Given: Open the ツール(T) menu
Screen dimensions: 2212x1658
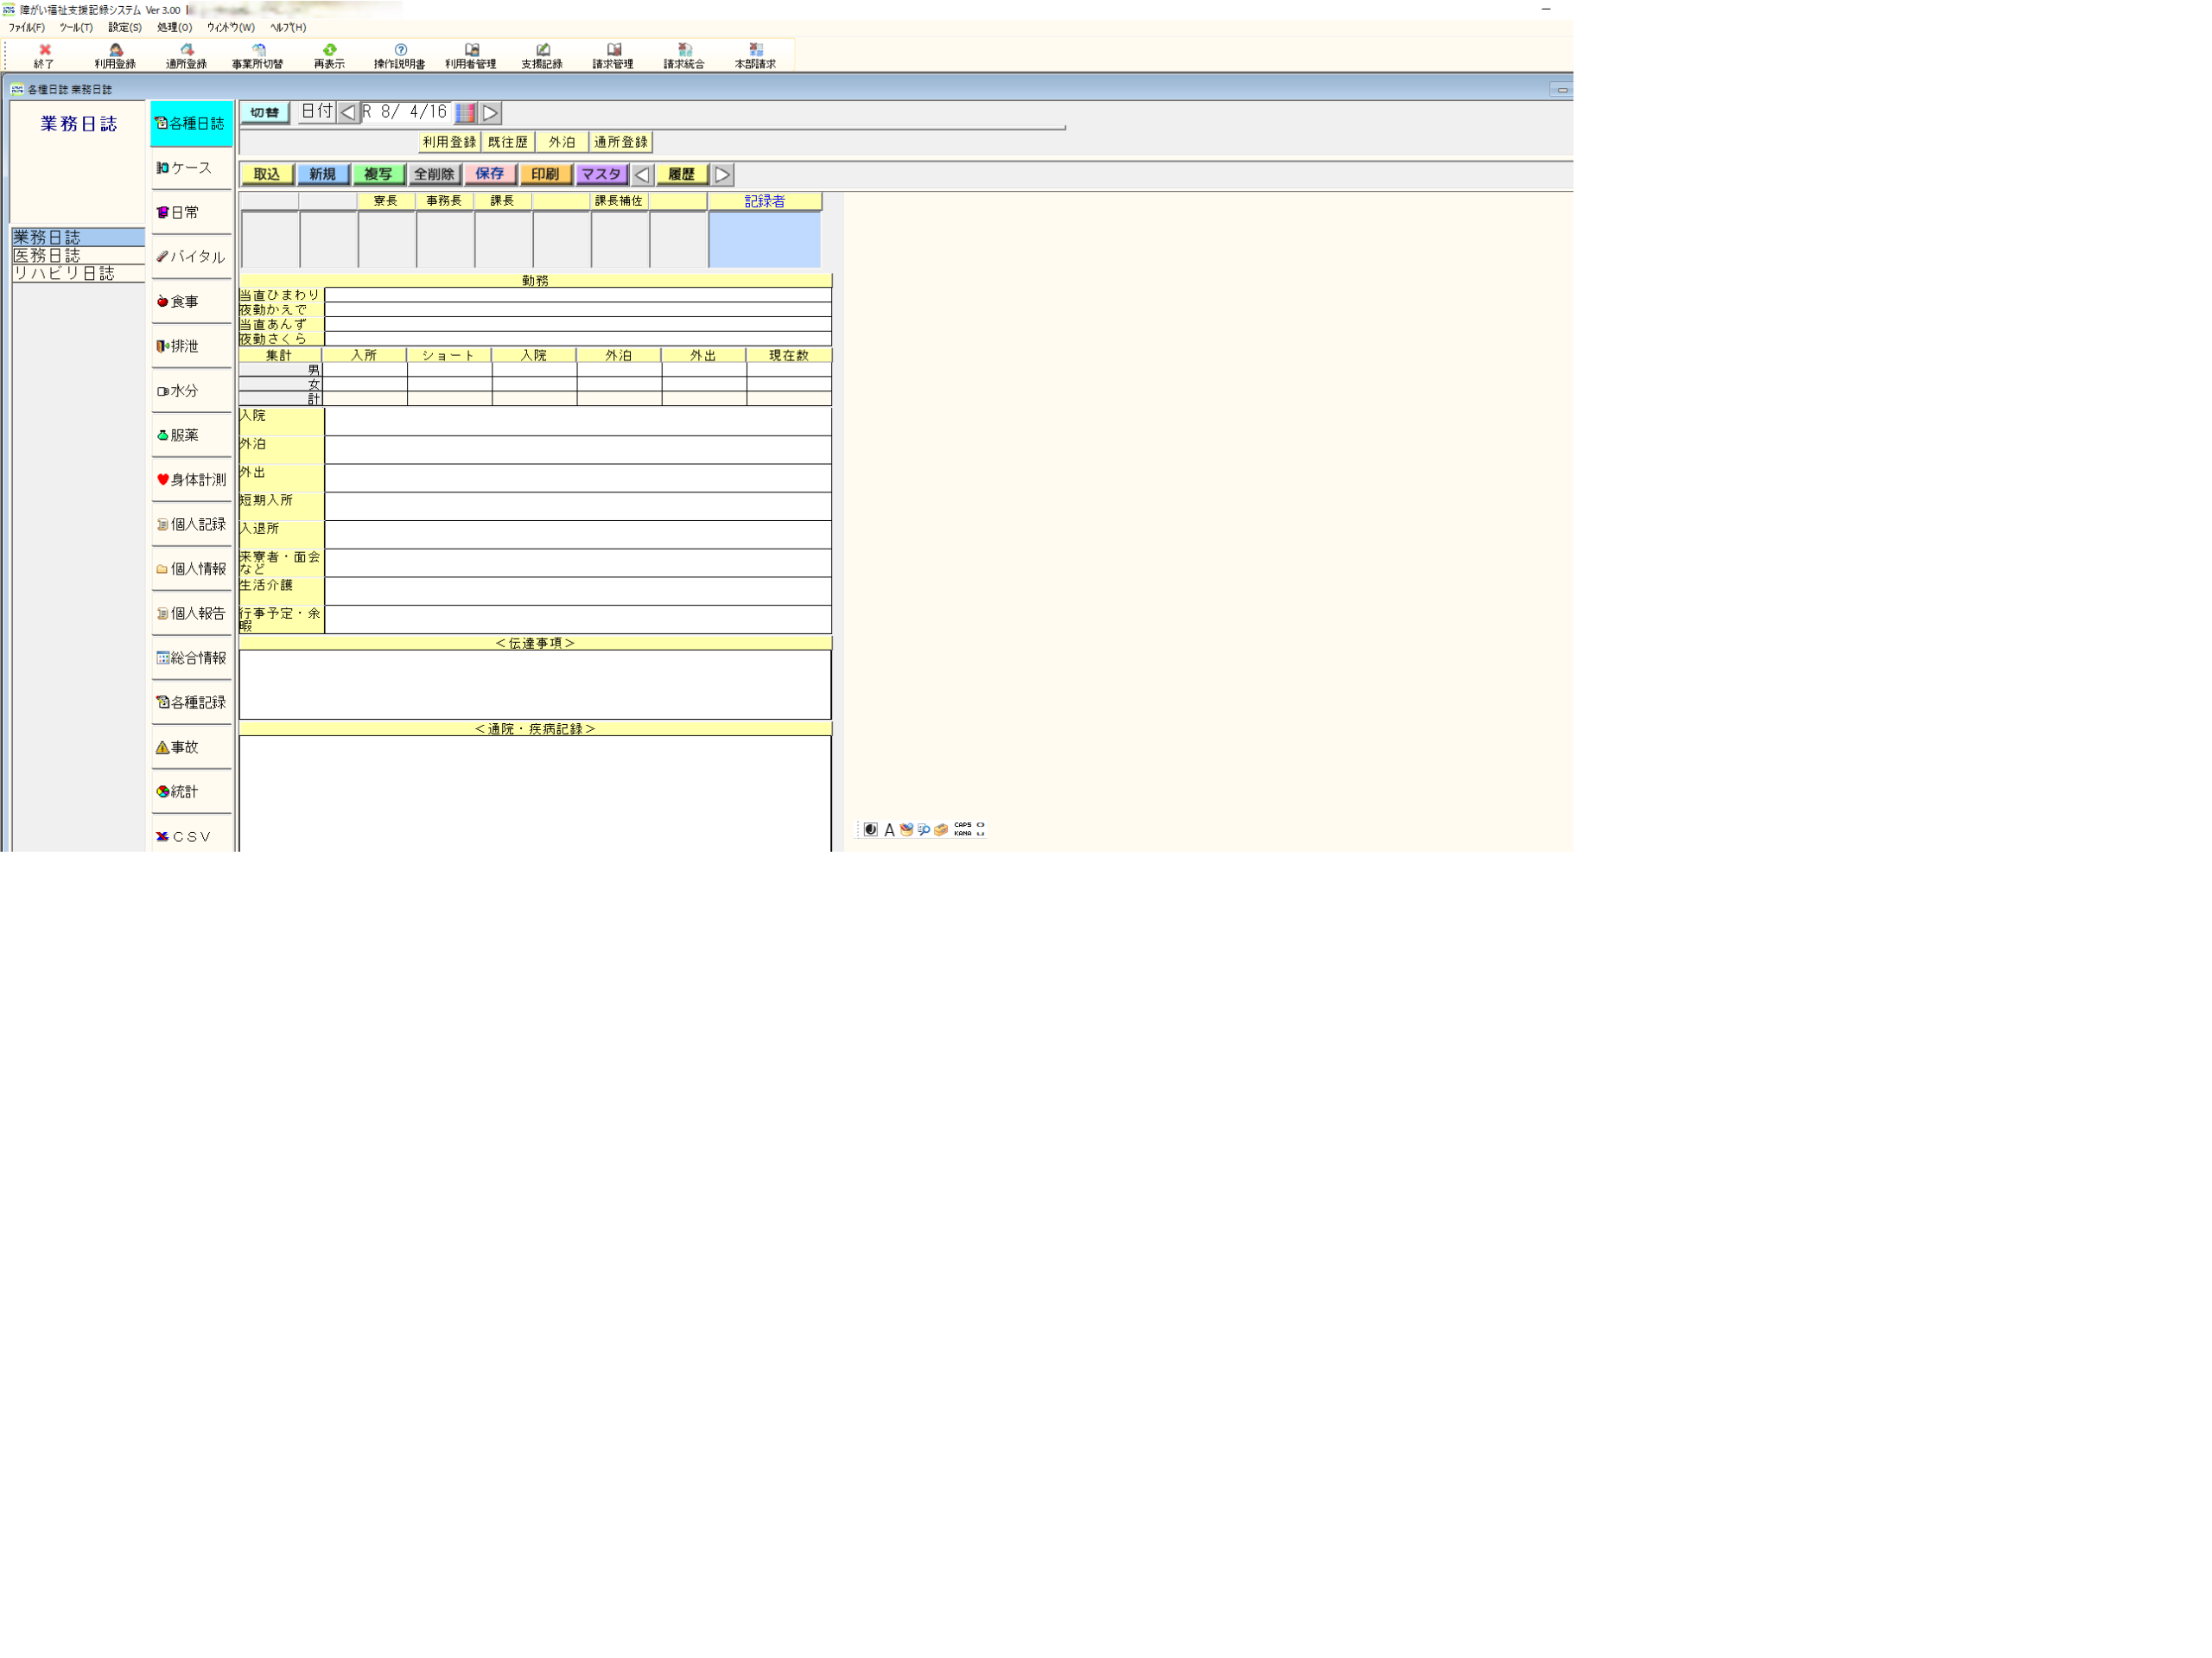Looking at the screenshot, I should point(76,28).
